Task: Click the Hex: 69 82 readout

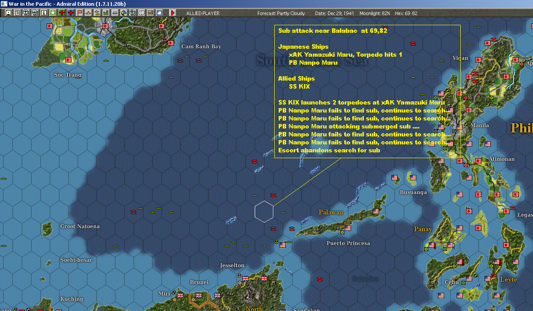Action: click(406, 13)
